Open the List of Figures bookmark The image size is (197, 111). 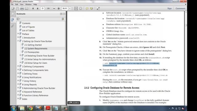tap(28, 27)
